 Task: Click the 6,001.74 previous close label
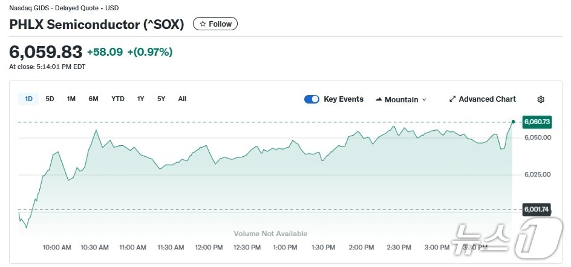(537, 209)
